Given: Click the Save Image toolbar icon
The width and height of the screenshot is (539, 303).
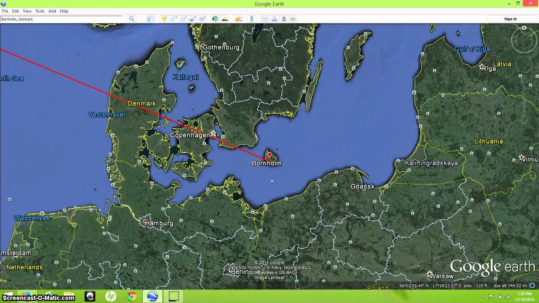Looking at the screenshot, I should coord(284,19).
